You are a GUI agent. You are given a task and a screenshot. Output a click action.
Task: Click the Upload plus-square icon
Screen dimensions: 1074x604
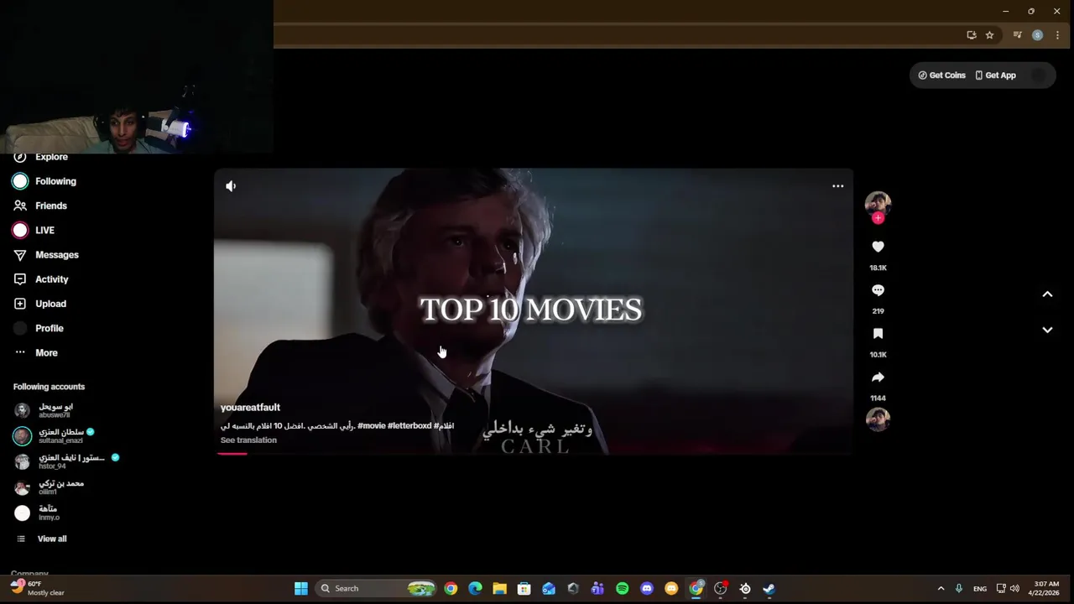click(20, 304)
